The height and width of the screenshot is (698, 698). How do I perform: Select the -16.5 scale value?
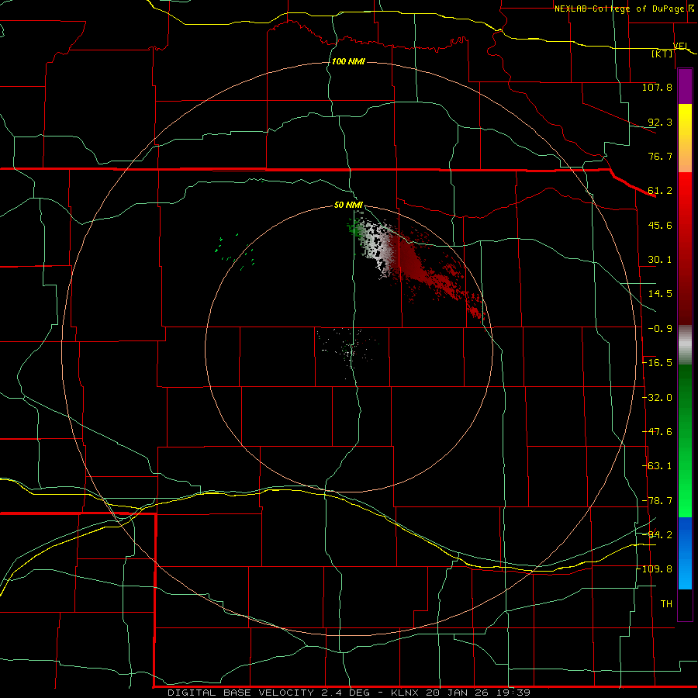coord(658,363)
